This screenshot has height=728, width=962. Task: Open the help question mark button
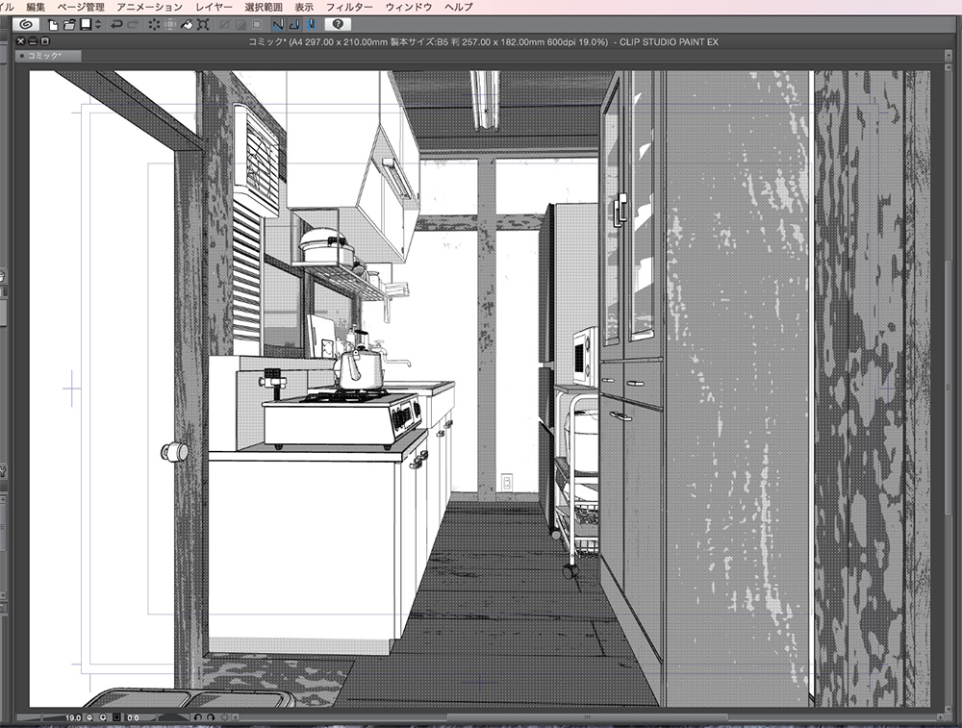(x=338, y=25)
